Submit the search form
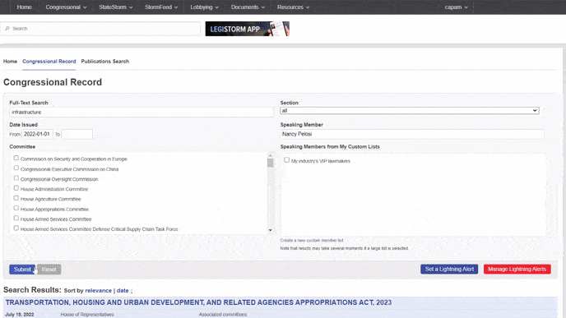 [x=22, y=270]
